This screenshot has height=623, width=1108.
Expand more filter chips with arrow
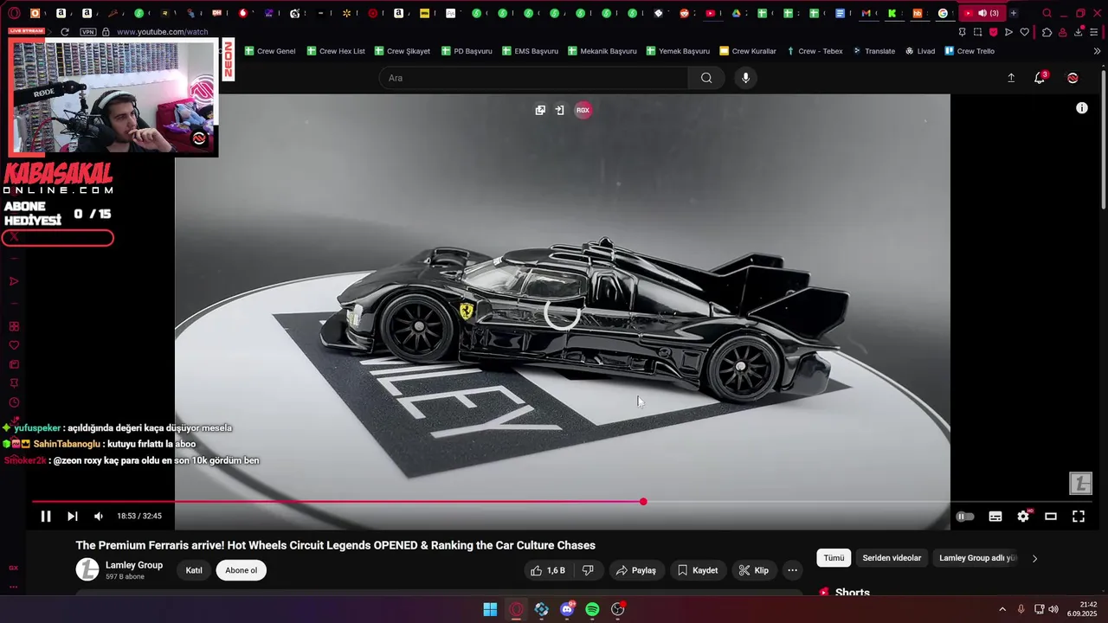click(x=1034, y=558)
